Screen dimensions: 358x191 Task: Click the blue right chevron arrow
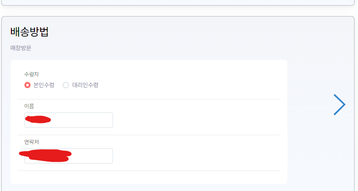tap(340, 105)
